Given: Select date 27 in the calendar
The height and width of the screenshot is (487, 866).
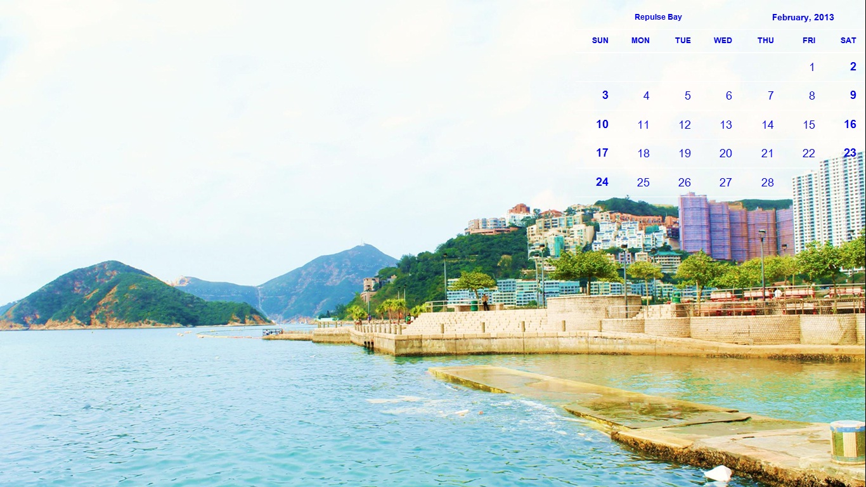Looking at the screenshot, I should (726, 183).
